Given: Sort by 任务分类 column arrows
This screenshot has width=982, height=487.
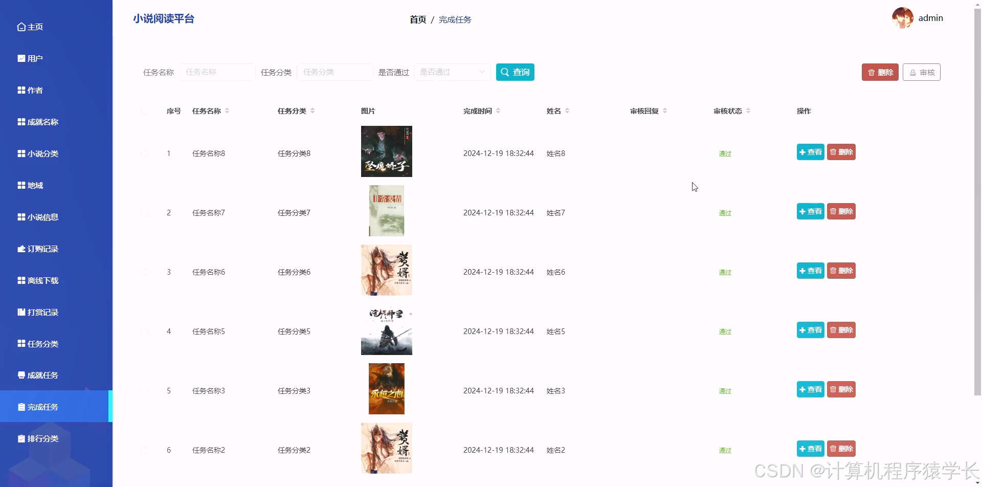Looking at the screenshot, I should (x=313, y=111).
